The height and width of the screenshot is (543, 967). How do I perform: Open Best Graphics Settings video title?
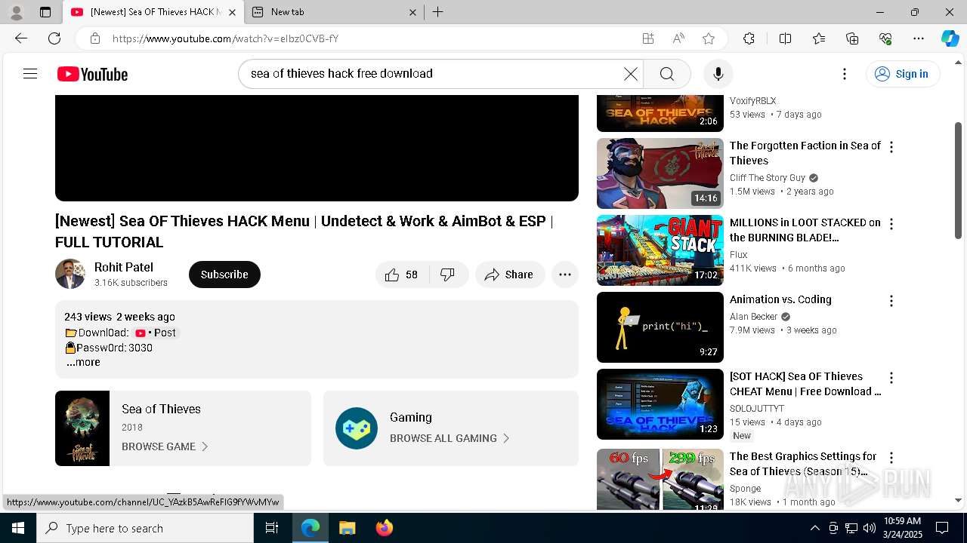(804, 464)
